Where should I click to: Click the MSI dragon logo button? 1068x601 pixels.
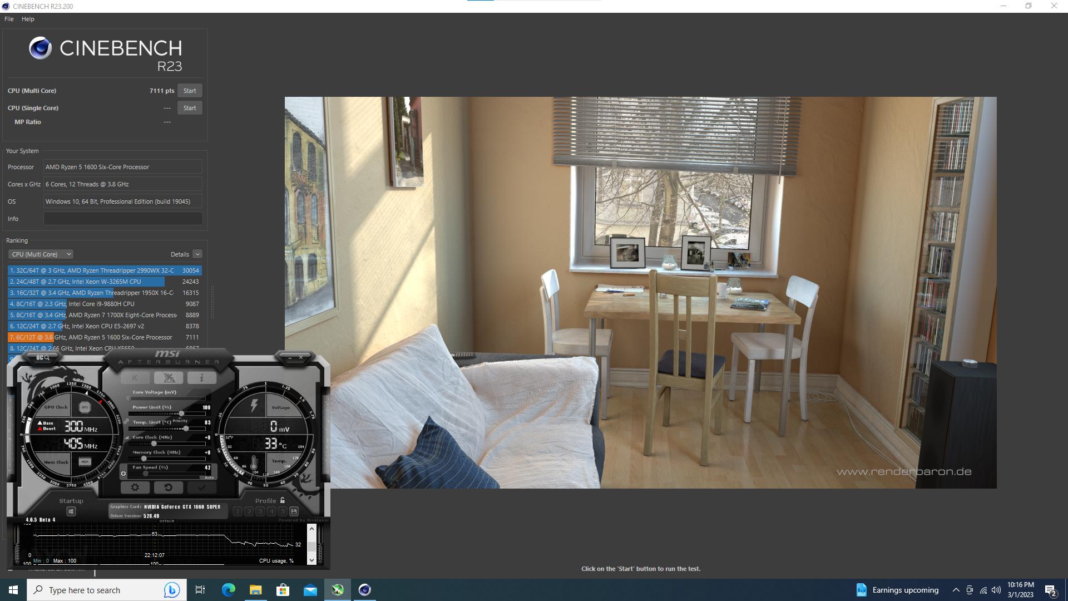coord(169,378)
